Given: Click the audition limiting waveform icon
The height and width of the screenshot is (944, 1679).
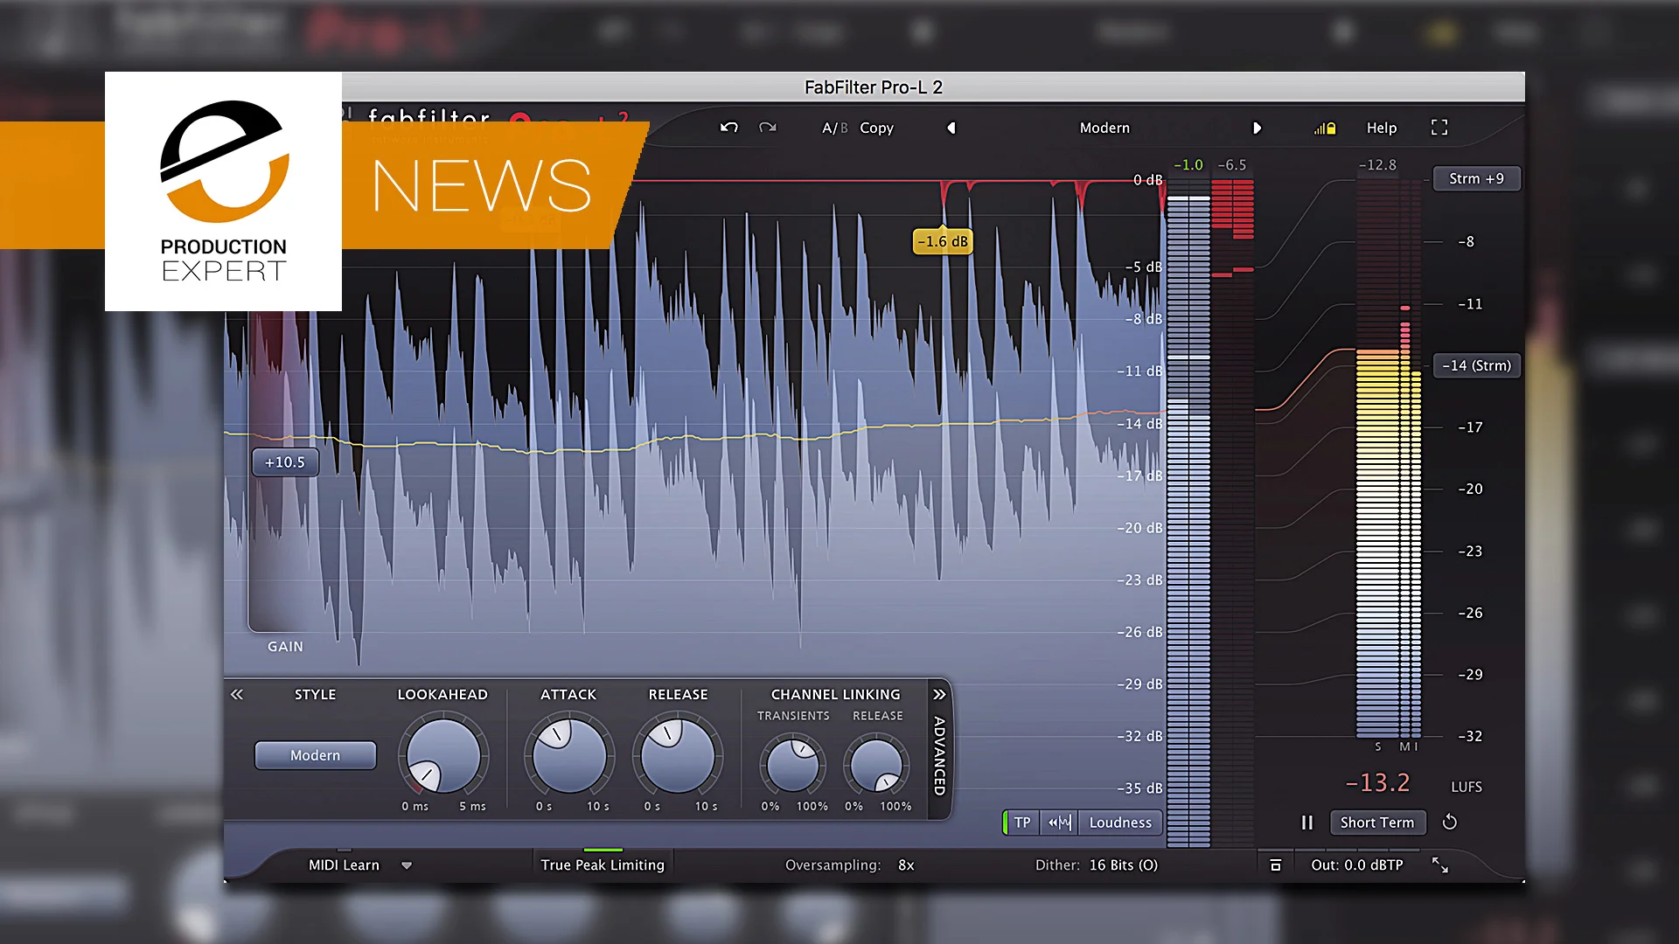Looking at the screenshot, I should pyautogui.click(x=1060, y=823).
